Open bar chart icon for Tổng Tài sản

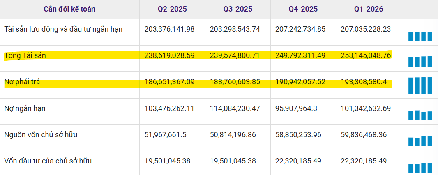420,61
